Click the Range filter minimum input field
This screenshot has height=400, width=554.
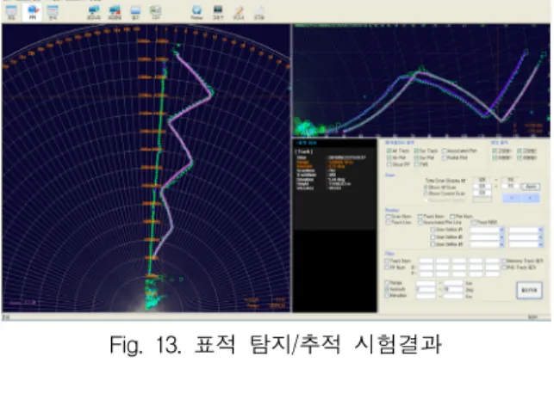point(426,283)
